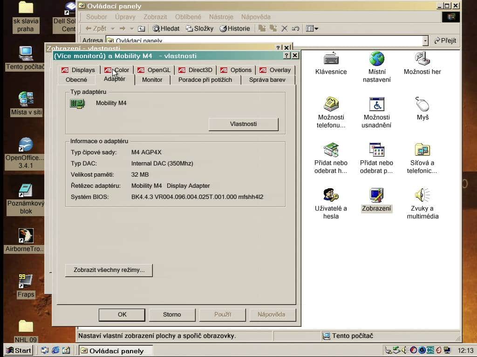Open the Zobrazit menu
Viewport: 477px width, 357px height.
[x=155, y=17]
